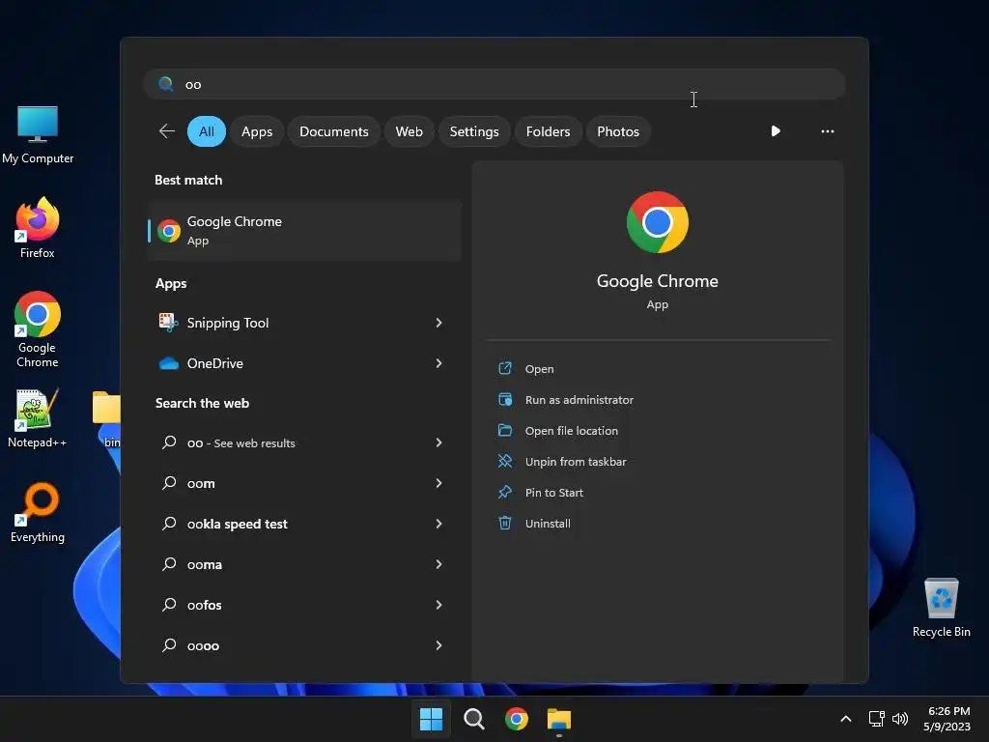Viewport: 989px width, 742px height.
Task: Switch to the Documents filter tab
Action: (x=333, y=131)
